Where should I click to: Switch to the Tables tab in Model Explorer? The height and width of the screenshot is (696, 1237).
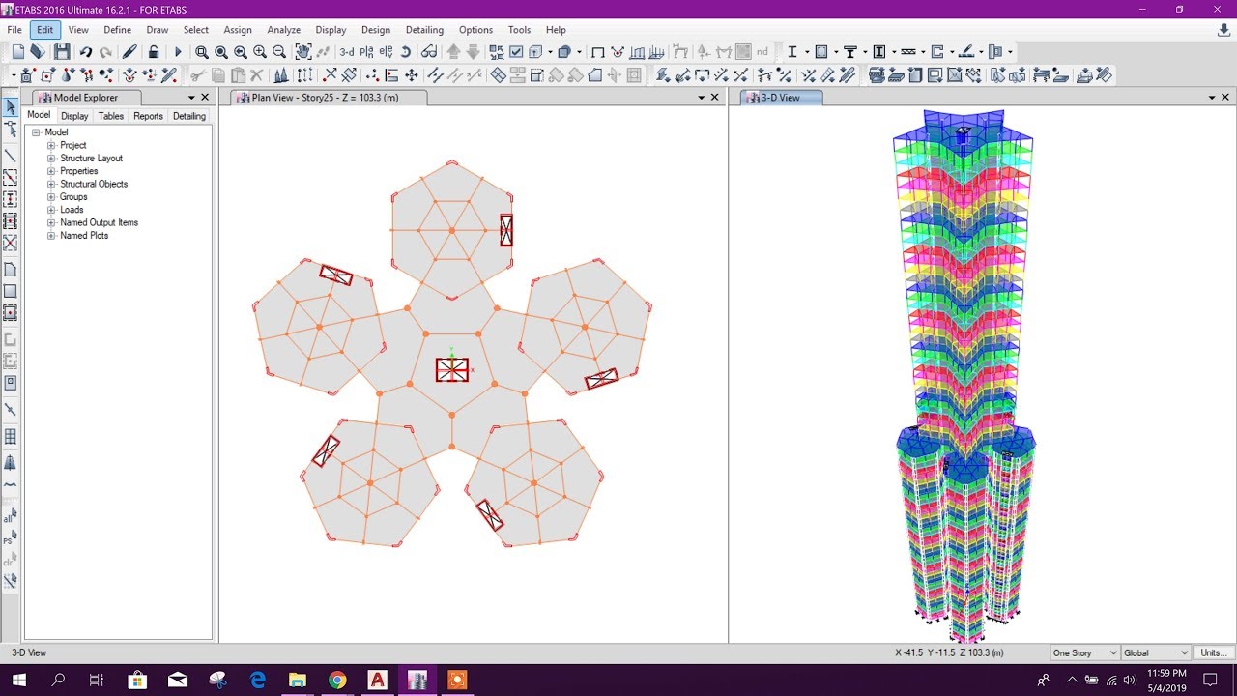coord(110,115)
